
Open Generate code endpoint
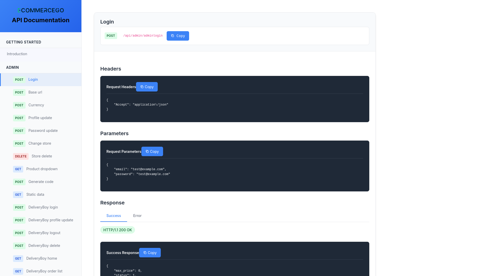(x=41, y=182)
